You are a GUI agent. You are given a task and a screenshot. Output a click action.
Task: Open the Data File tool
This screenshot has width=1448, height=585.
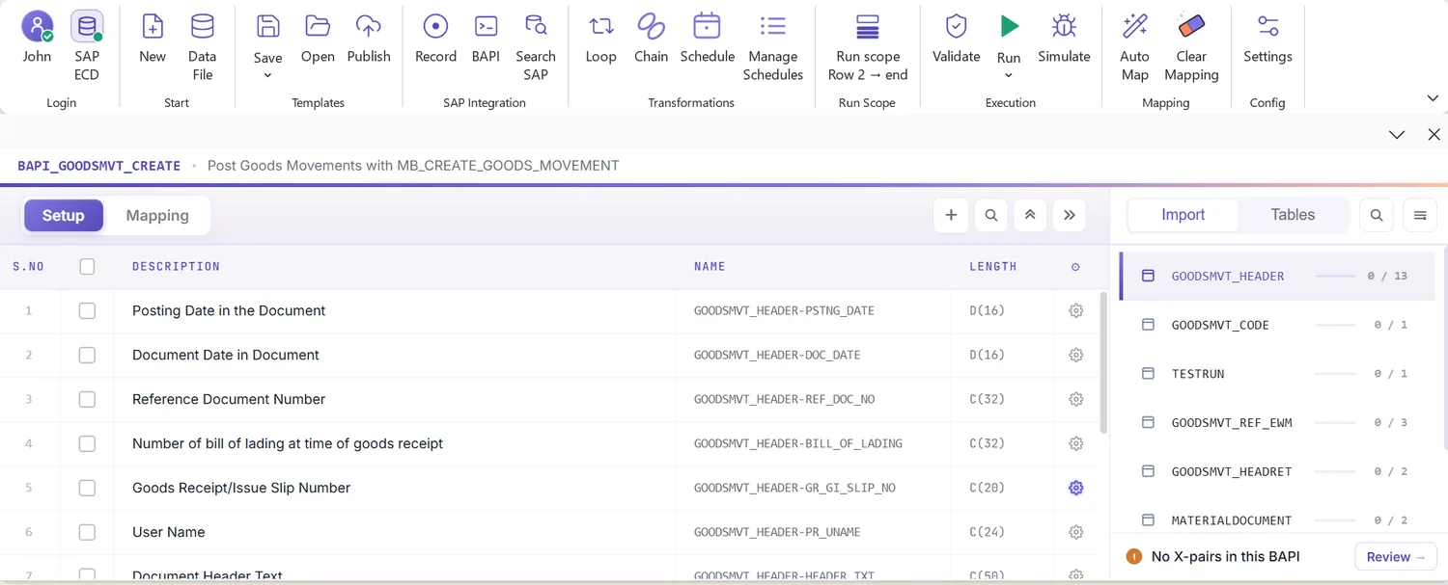tap(202, 46)
